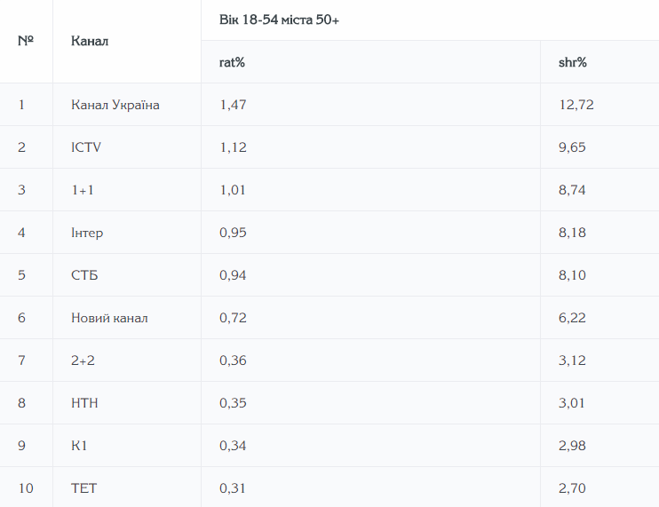Click the Інтер channel cell
Screen dimensions: 659x507
tap(87, 233)
